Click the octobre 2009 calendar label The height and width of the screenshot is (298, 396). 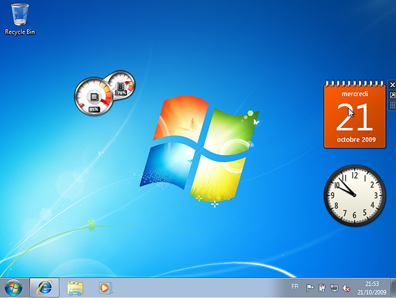[354, 140]
